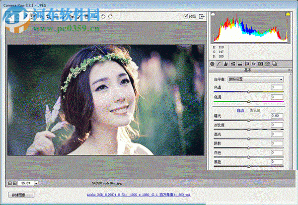The height and width of the screenshot is (205, 298).
Task: Open the Camera Calibration panel
Action: 260,64
